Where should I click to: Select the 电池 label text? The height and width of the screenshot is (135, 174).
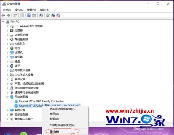[x=17, y=48]
